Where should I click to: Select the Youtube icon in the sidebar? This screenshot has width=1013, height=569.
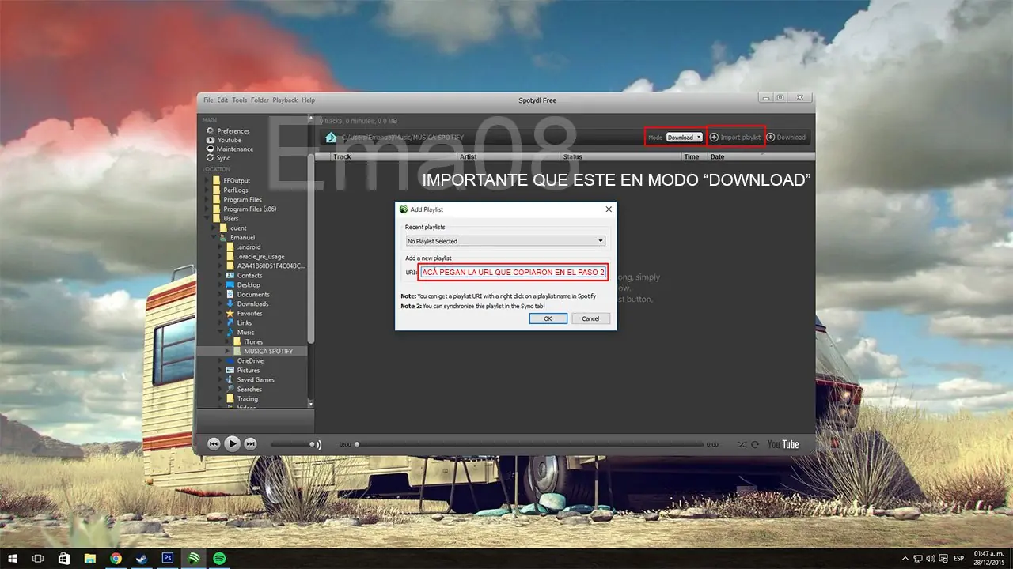pos(211,140)
